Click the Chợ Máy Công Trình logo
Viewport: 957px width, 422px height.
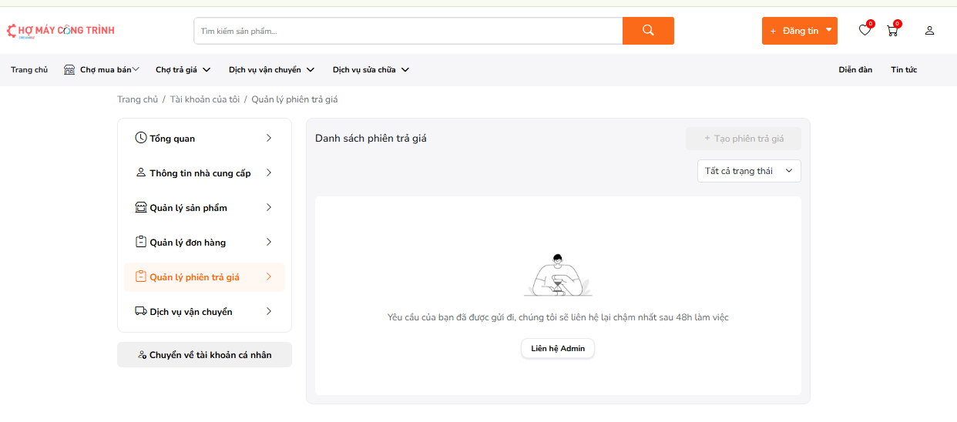[61, 31]
